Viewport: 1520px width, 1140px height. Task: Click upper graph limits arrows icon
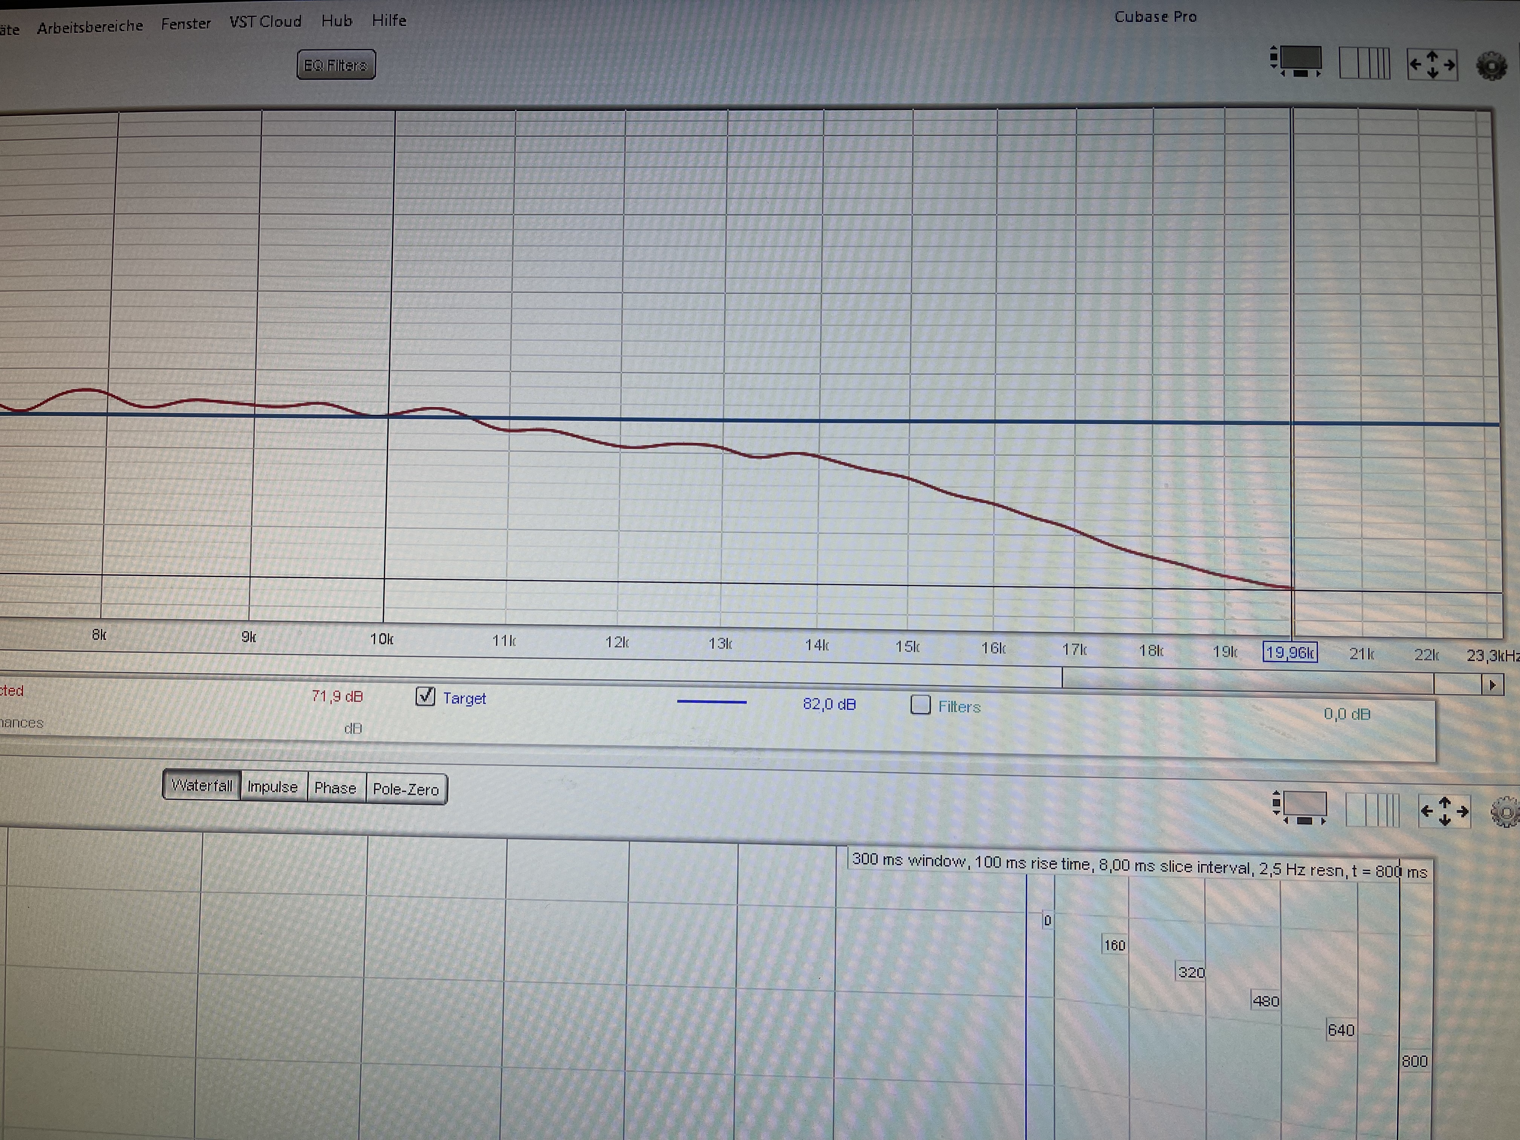pyautogui.click(x=1432, y=64)
